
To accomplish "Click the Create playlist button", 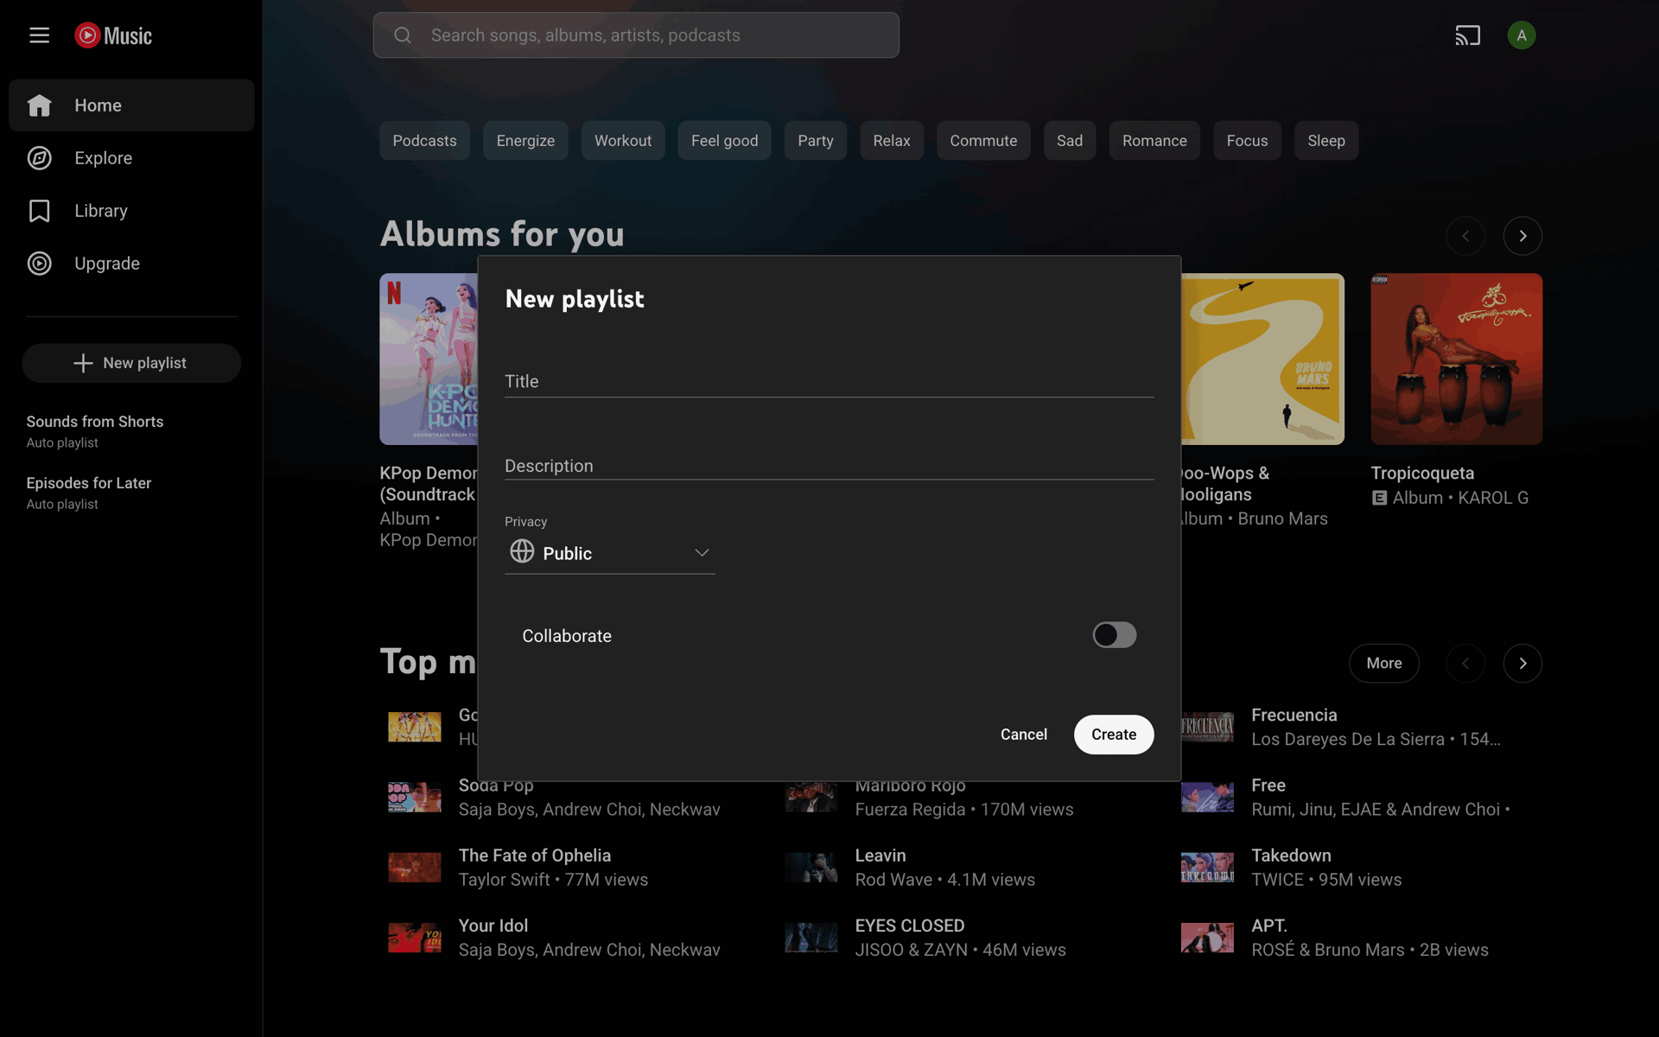I will tap(1113, 735).
